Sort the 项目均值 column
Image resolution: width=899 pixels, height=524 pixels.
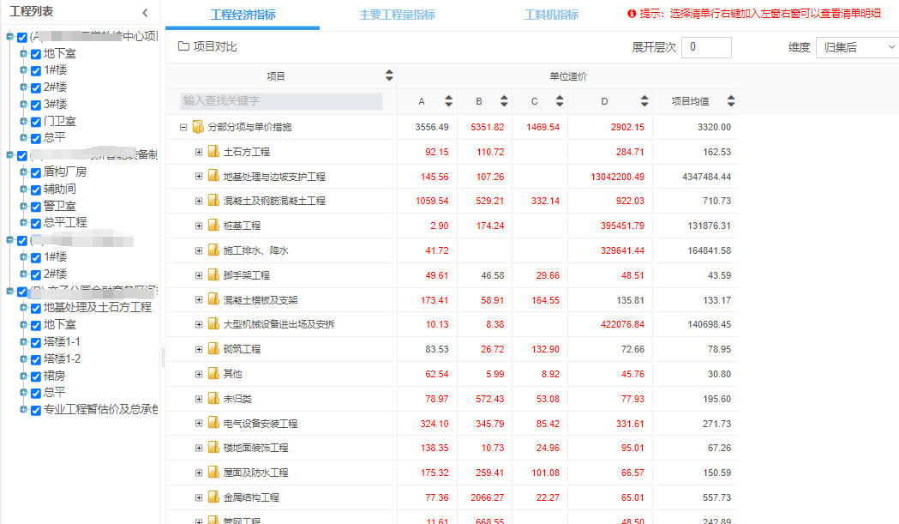731,101
